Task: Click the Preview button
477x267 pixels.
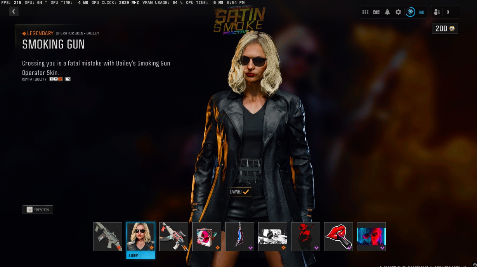Action: (38, 209)
